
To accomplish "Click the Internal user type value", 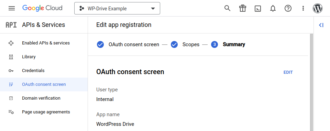I will [105, 99].
